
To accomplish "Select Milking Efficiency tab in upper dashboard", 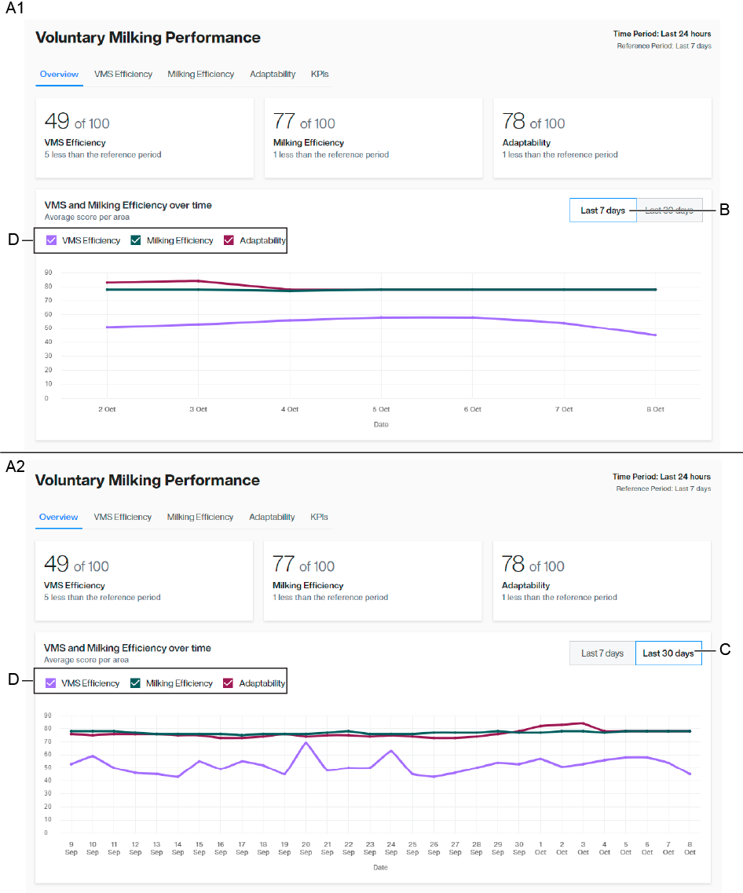I will point(200,74).
